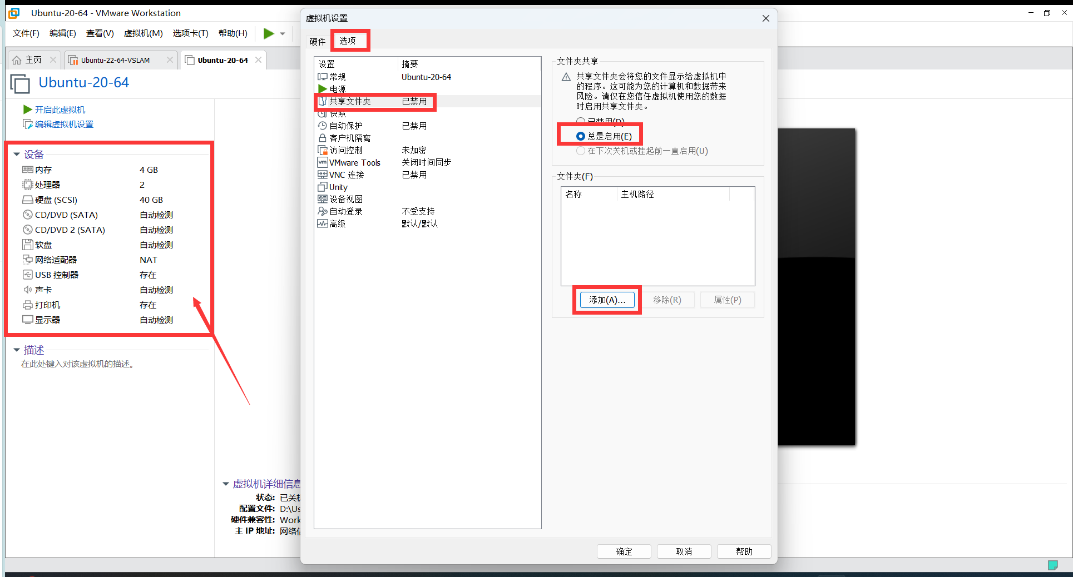Select the Unity row icon
The image size is (1073, 577).
coord(323,187)
